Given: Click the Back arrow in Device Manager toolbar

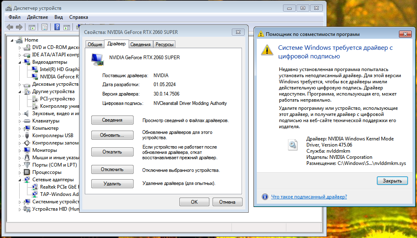Looking at the screenshot, I should 10,27.
